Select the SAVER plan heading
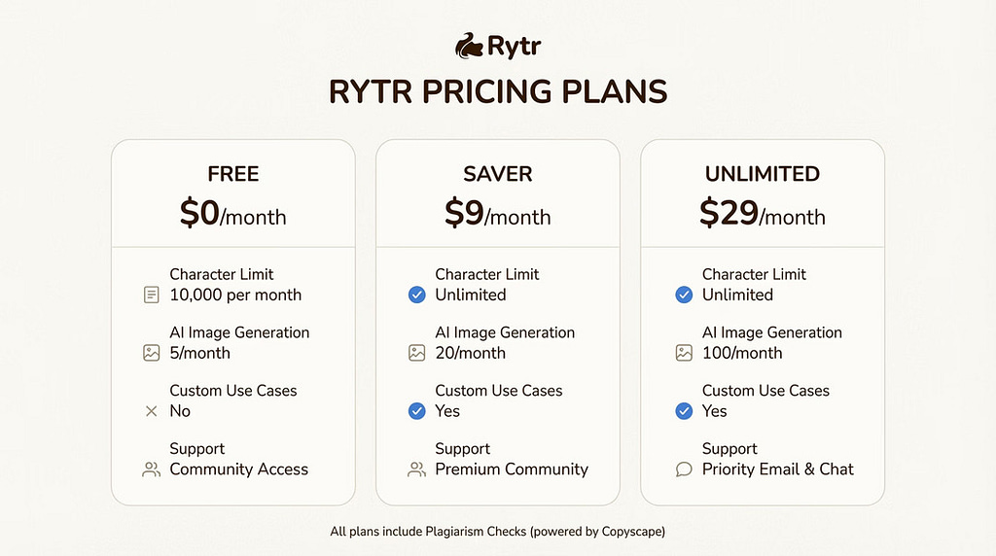The height and width of the screenshot is (556, 996). click(498, 174)
